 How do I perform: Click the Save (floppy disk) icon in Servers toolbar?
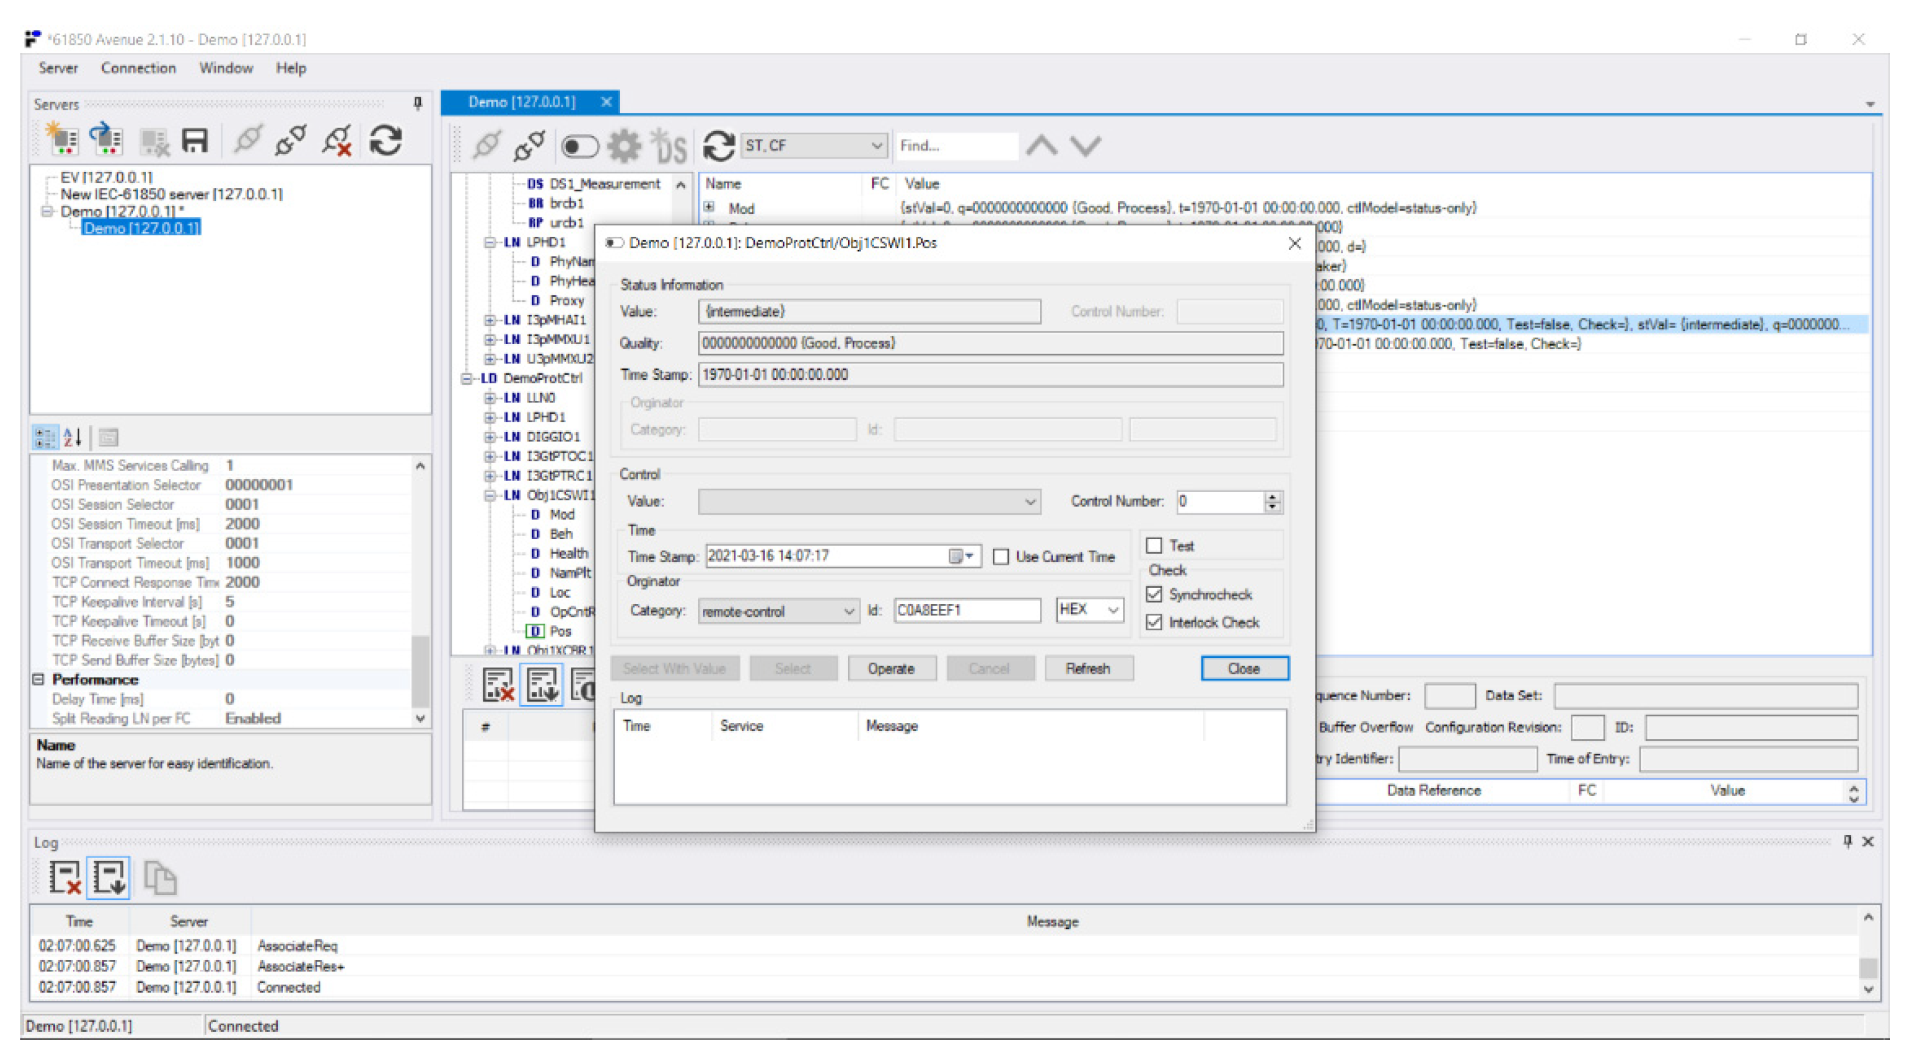(195, 140)
